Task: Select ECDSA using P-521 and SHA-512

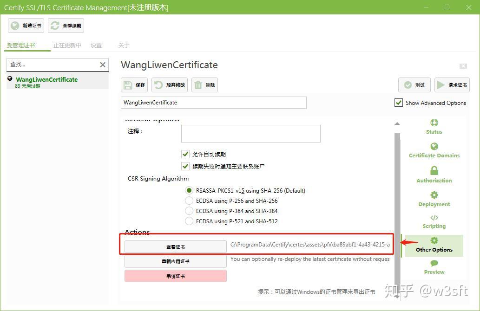Action: pos(189,221)
